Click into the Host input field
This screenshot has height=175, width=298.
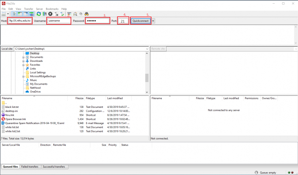click(20, 21)
